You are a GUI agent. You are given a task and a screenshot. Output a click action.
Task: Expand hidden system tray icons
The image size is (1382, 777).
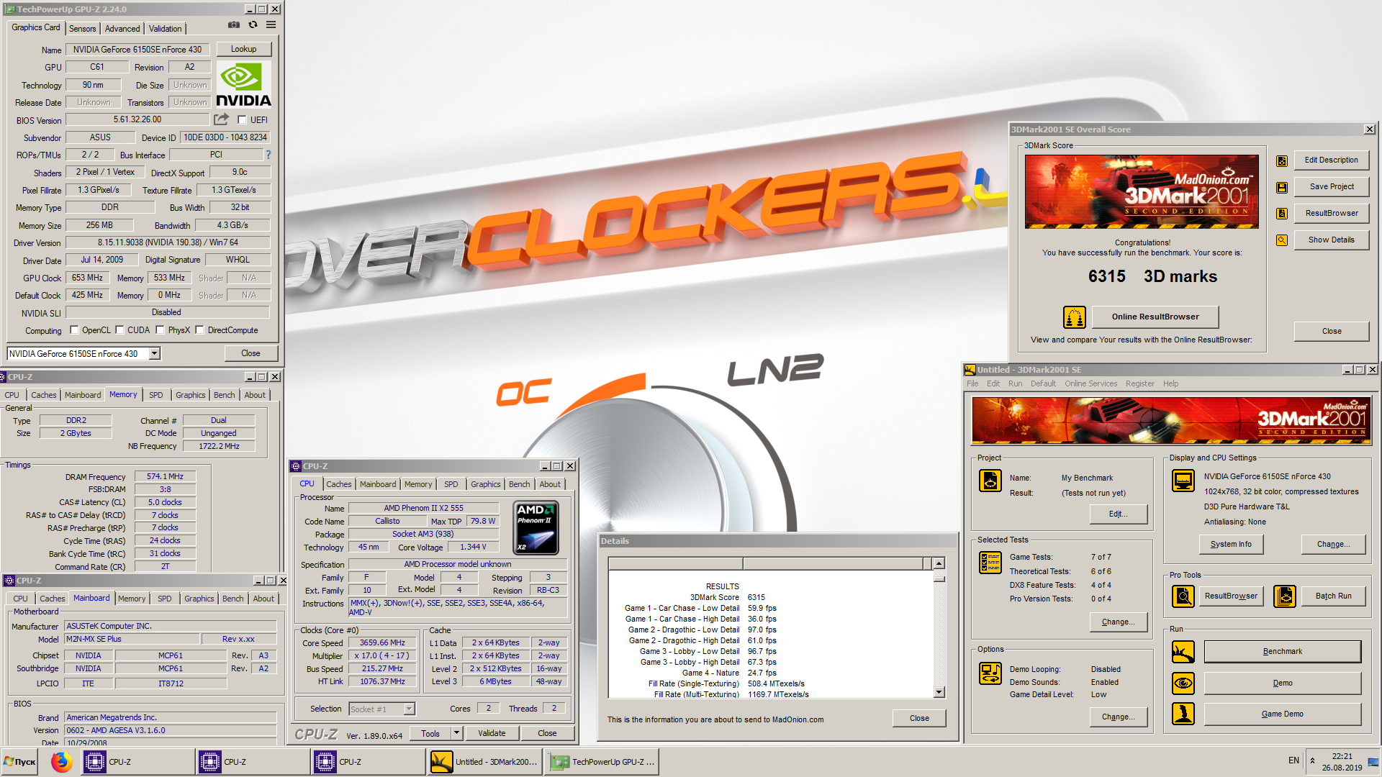tap(1312, 761)
